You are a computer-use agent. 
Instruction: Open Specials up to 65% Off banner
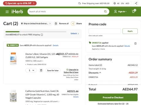20,3
